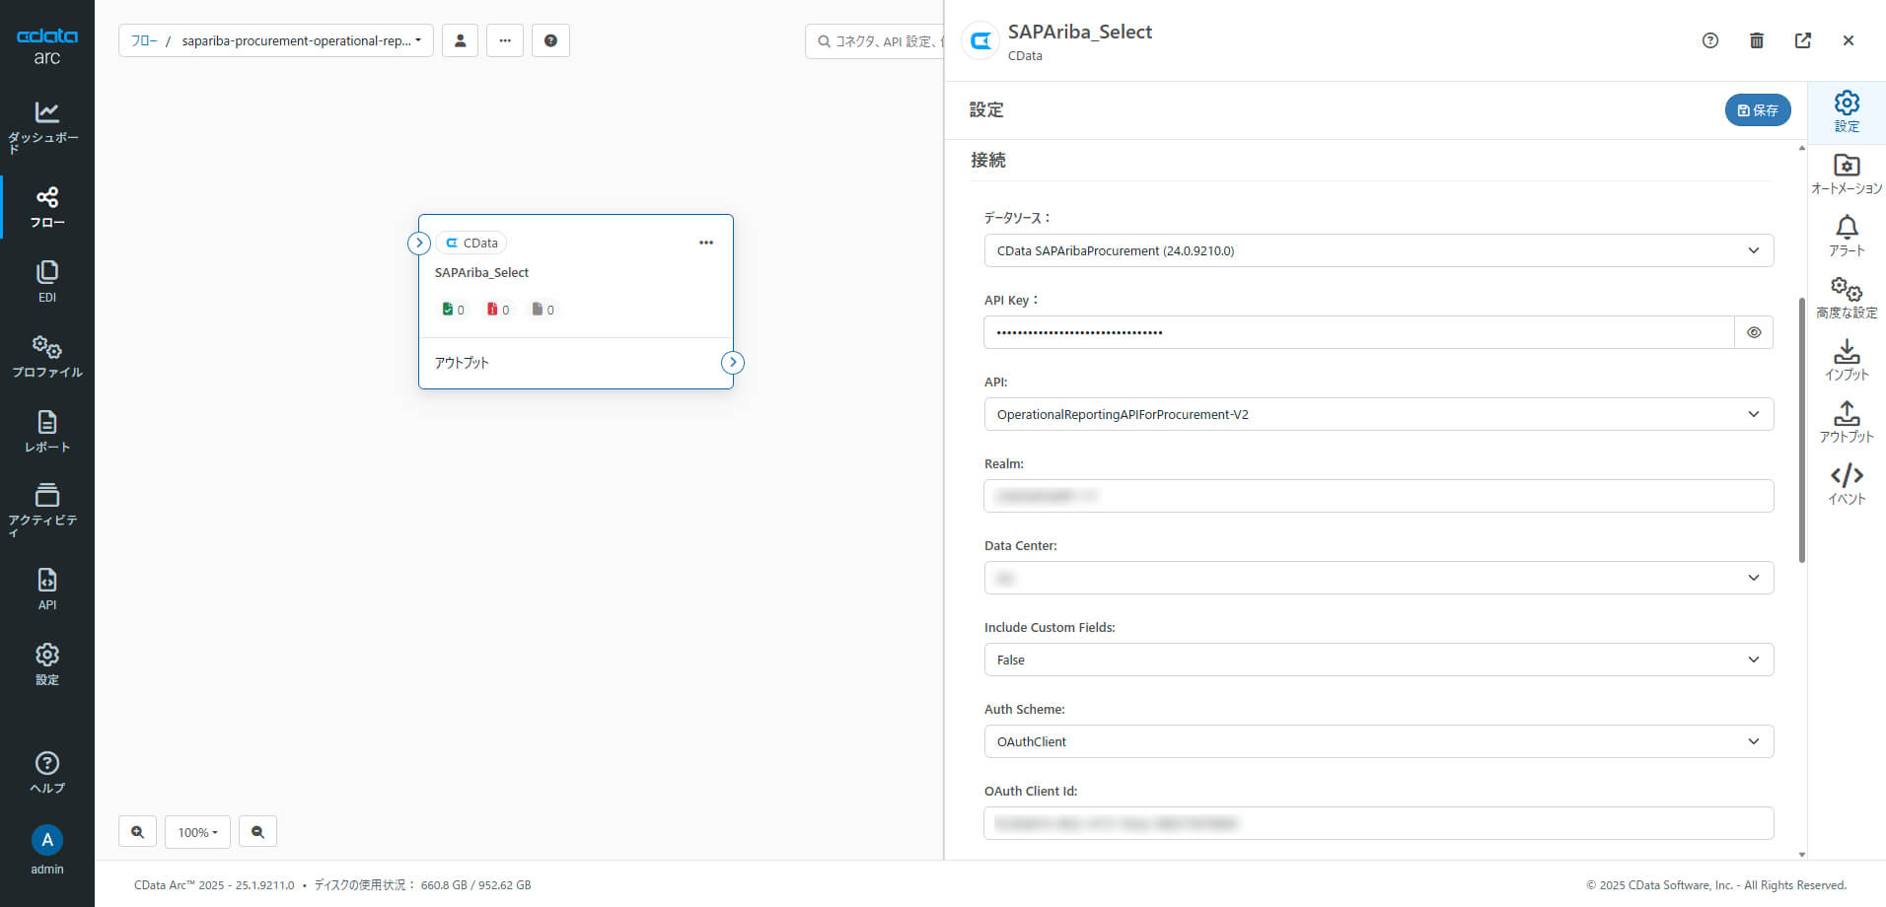Click the admin user avatar
The image size is (1886, 907).
46,840
